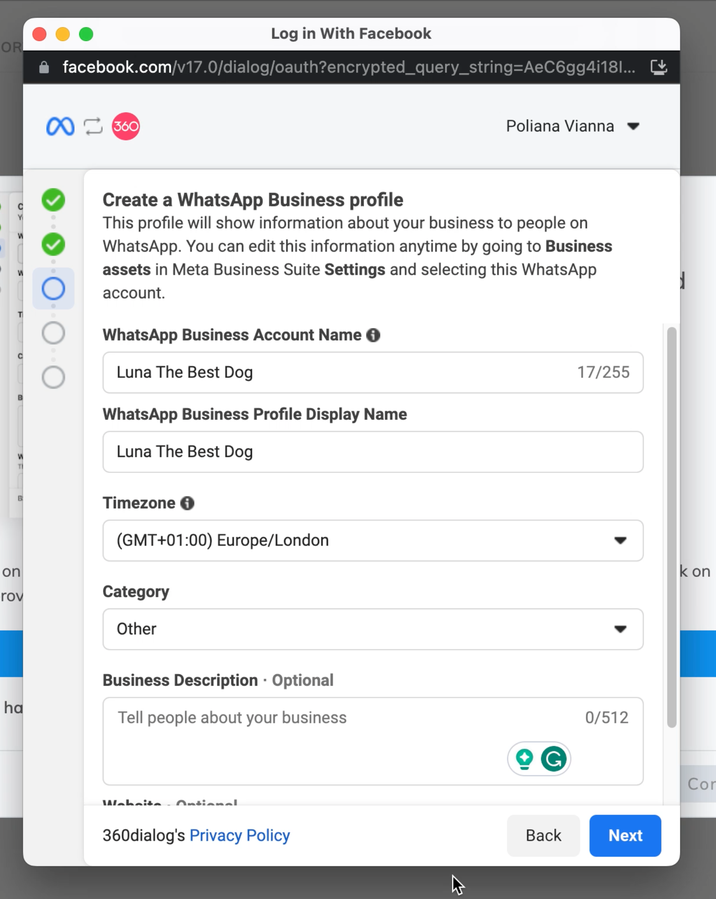Click the red 360dialog logo
The image size is (716, 899).
click(x=126, y=127)
